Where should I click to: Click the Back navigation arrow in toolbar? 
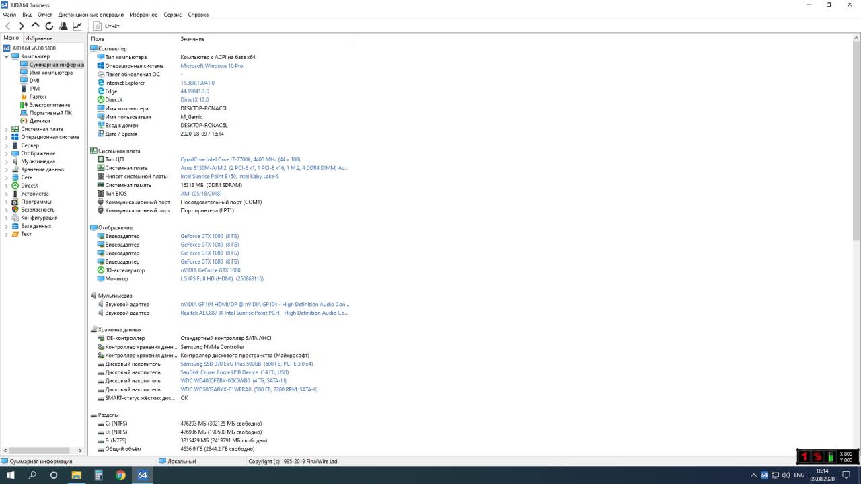[8, 26]
